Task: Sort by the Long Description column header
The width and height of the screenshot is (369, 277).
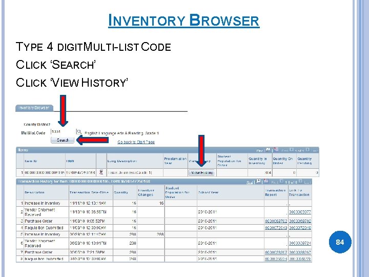Action: tap(122, 161)
